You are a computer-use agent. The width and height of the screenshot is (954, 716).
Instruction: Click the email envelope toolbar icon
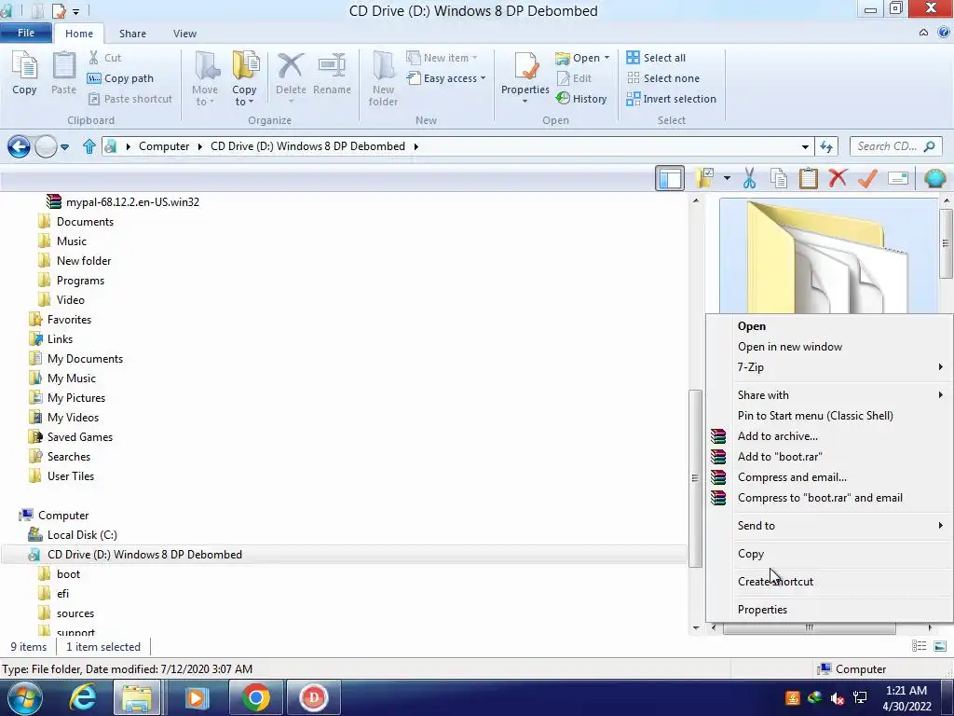coord(898,178)
